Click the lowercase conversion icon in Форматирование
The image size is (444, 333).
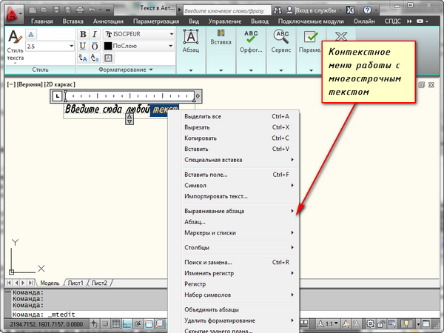pos(95,58)
